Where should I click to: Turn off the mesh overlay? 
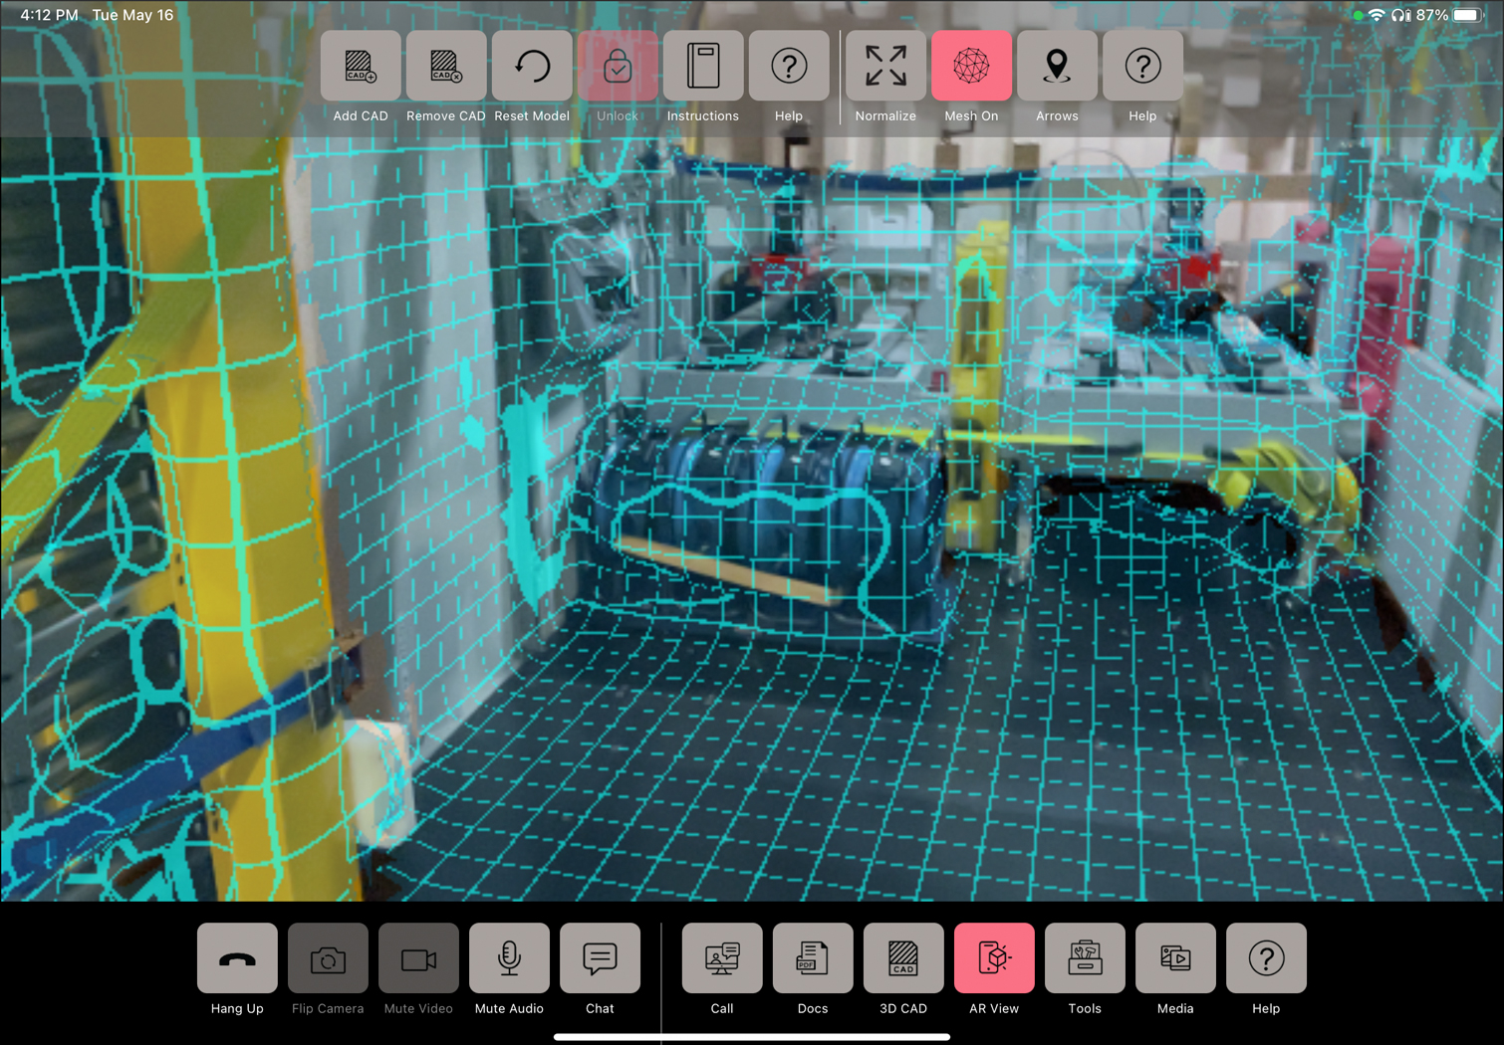coord(971,66)
